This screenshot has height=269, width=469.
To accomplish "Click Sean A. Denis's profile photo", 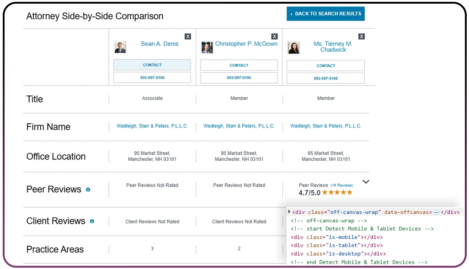I will click(121, 47).
